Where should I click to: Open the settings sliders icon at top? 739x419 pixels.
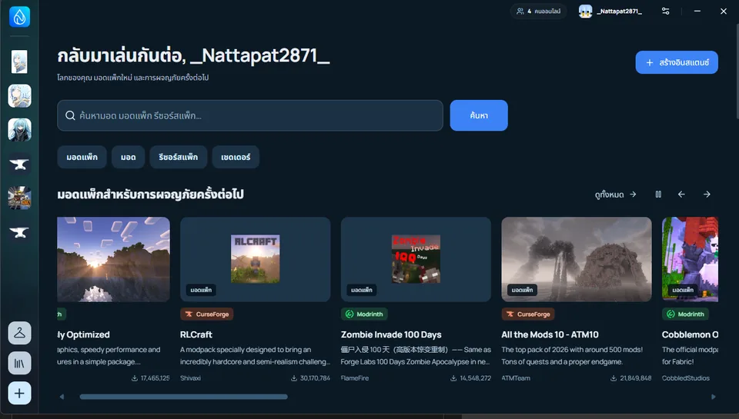click(x=665, y=11)
